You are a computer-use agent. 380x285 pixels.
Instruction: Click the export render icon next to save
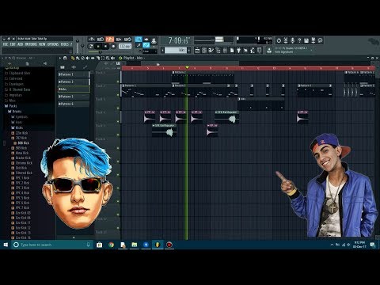click(313, 40)
